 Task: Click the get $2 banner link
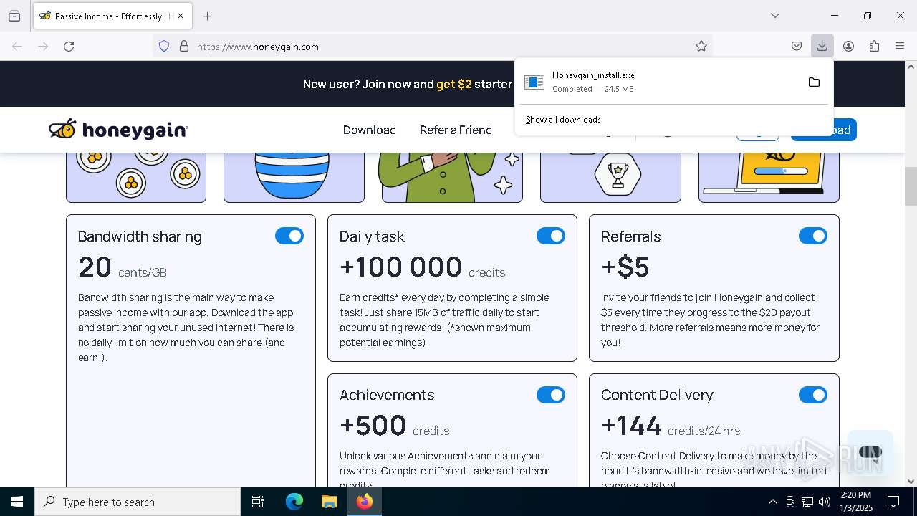click(x=453, y=84)
